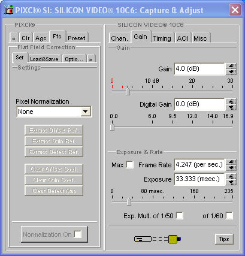Click Extract Defect Ref. button
This screenshot has width=245, height=256.
[x=54, y=152]
